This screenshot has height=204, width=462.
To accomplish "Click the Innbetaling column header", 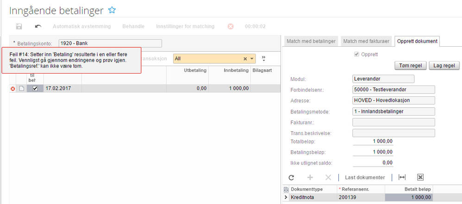I will (229, 75).
